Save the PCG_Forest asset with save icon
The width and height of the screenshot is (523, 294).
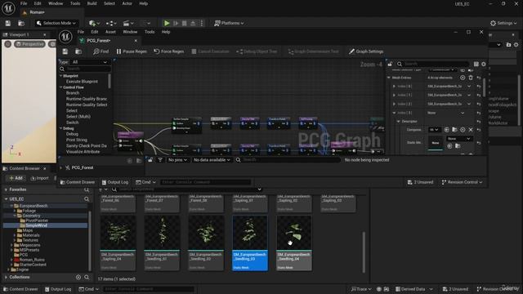tap(65, 51)
